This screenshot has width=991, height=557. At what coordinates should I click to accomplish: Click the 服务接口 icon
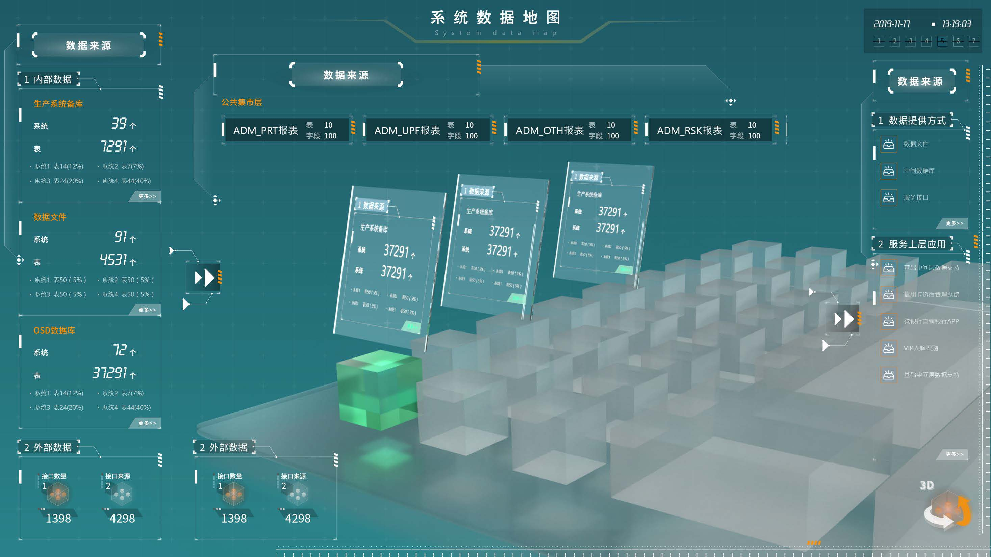[x=889, y=197]
